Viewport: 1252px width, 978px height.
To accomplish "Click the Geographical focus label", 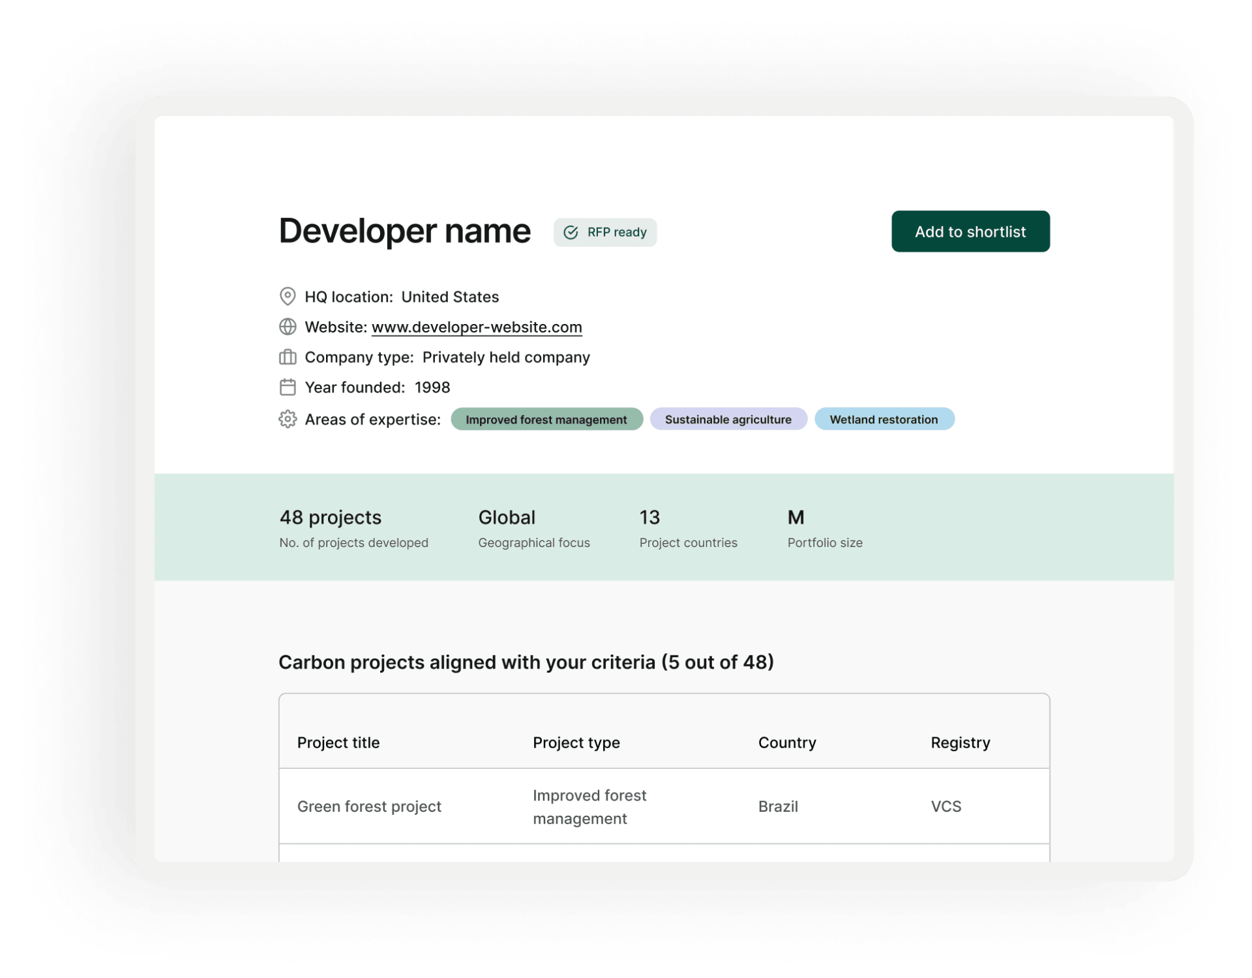I will click(534, 542).
